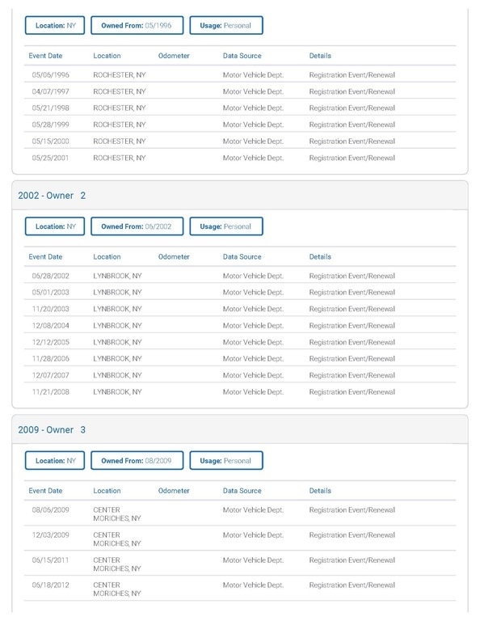Select the Owned From: 08/2009 badge
The width and height of the screenshot is (480, 621).
point(137,461)
